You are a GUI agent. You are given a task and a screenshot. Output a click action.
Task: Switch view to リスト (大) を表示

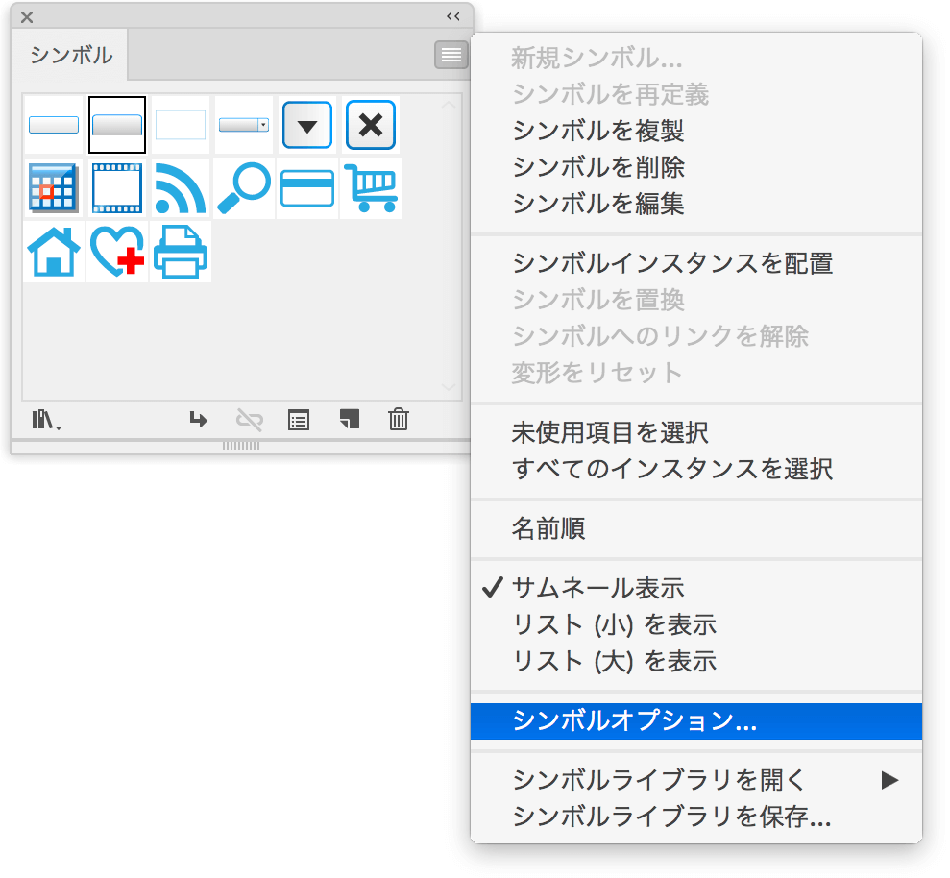click(x=696, y=661)
